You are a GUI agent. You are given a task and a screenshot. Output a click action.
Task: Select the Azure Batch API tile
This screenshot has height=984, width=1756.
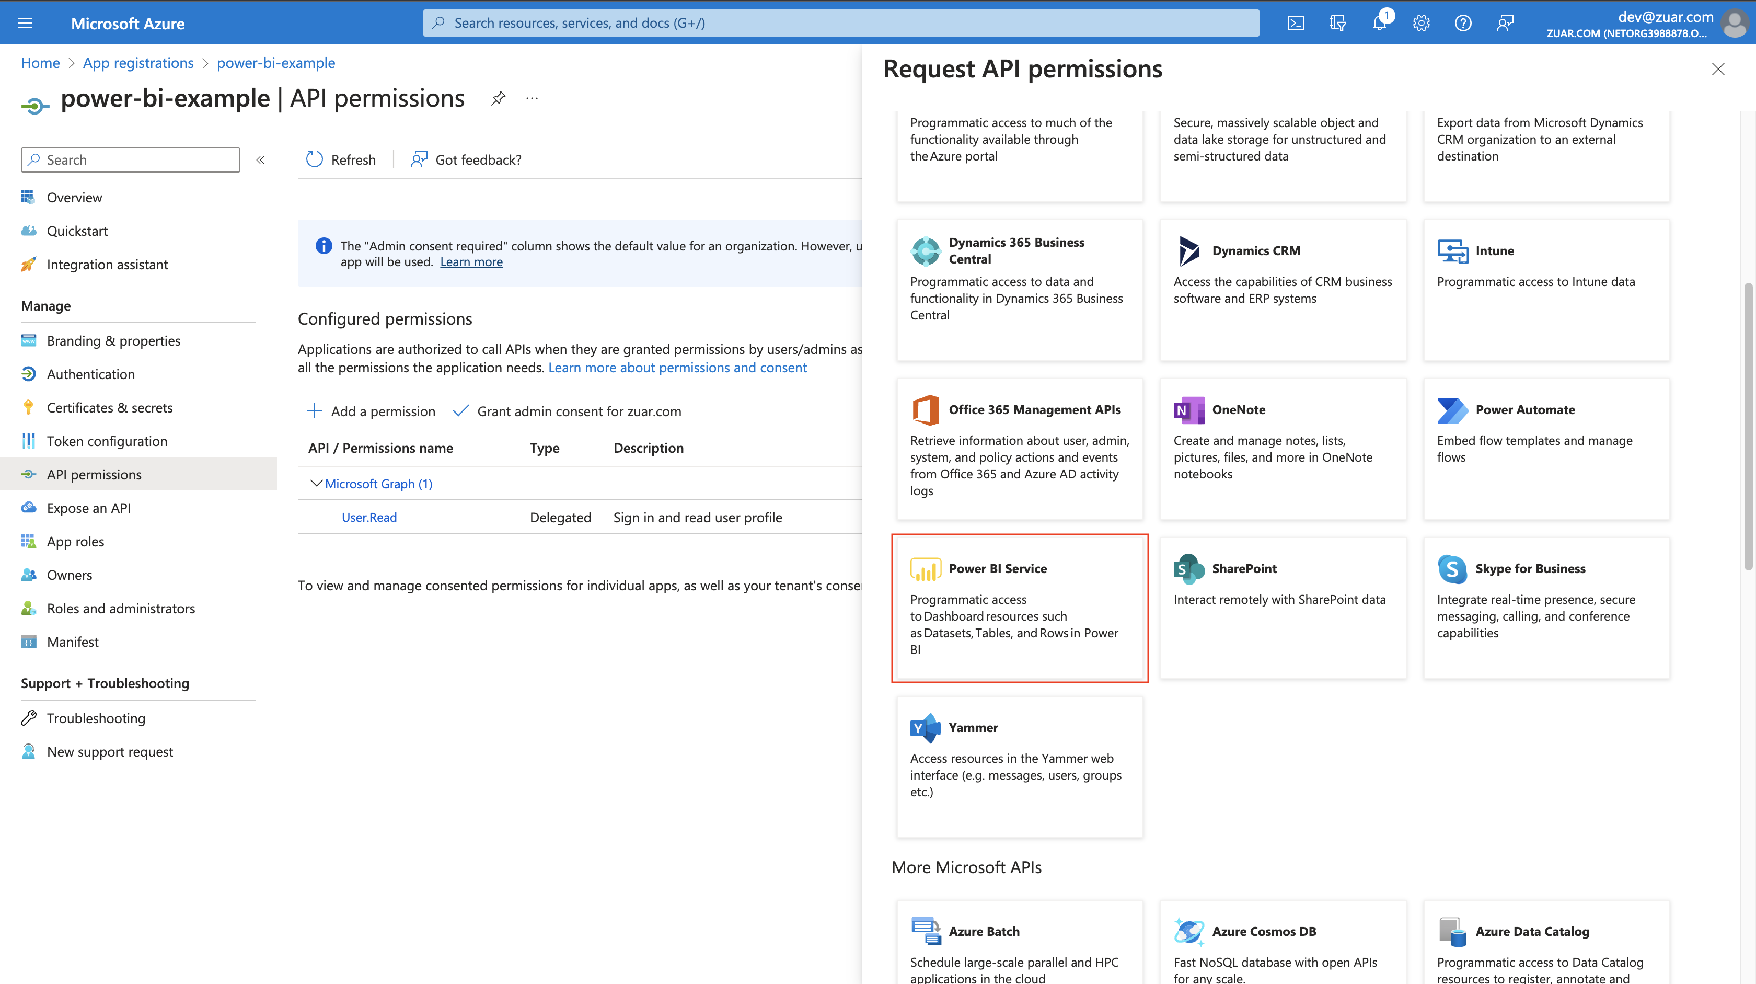1020,943
